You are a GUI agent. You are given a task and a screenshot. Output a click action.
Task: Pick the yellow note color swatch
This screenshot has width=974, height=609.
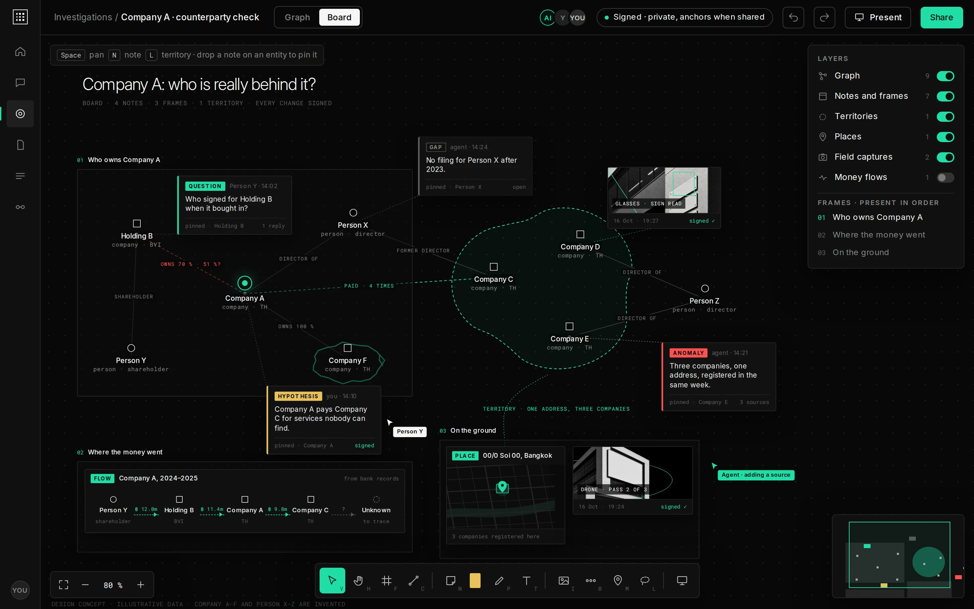click(475, 580)
